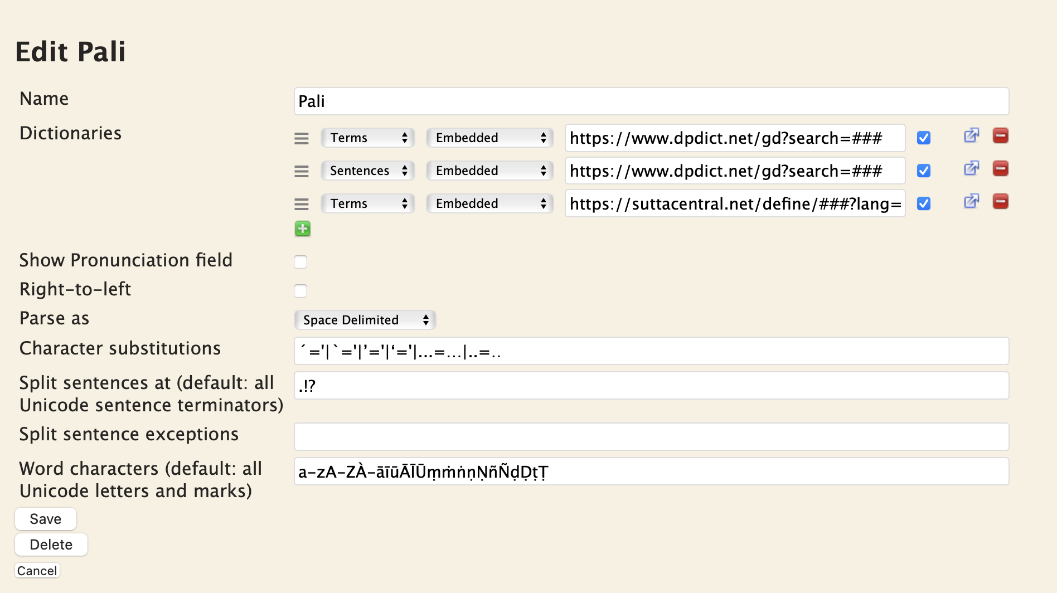This screenshot has height=593, width=1057.
Task: Click the green add dictionary plus icon
Action: tap(302, 229)
